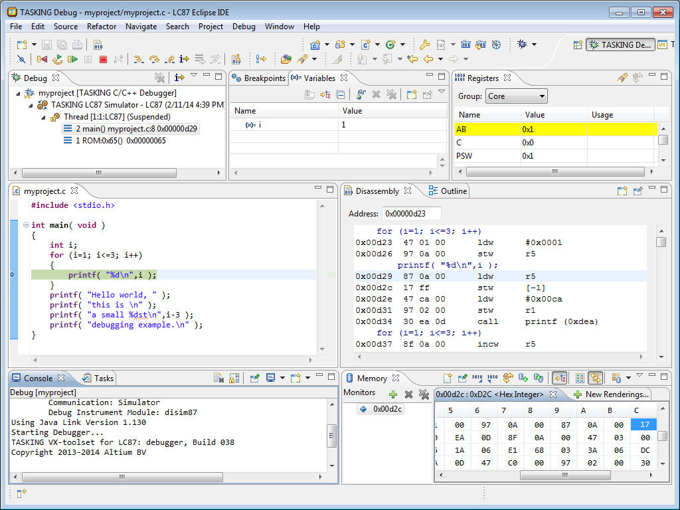The image size is (680, 510).
Task: Switch to the Breakpoints tab
Action: point(258,78)
